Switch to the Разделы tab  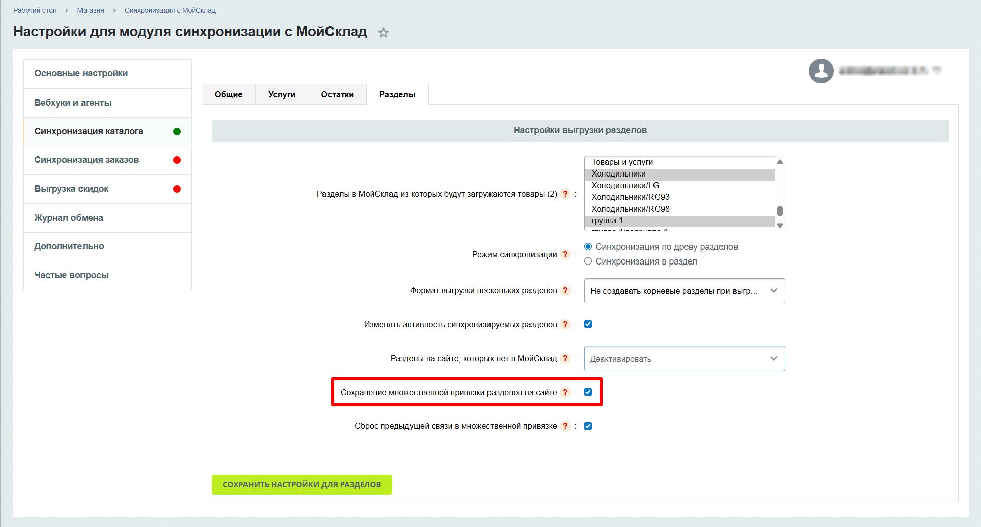[x=397, y=94]
